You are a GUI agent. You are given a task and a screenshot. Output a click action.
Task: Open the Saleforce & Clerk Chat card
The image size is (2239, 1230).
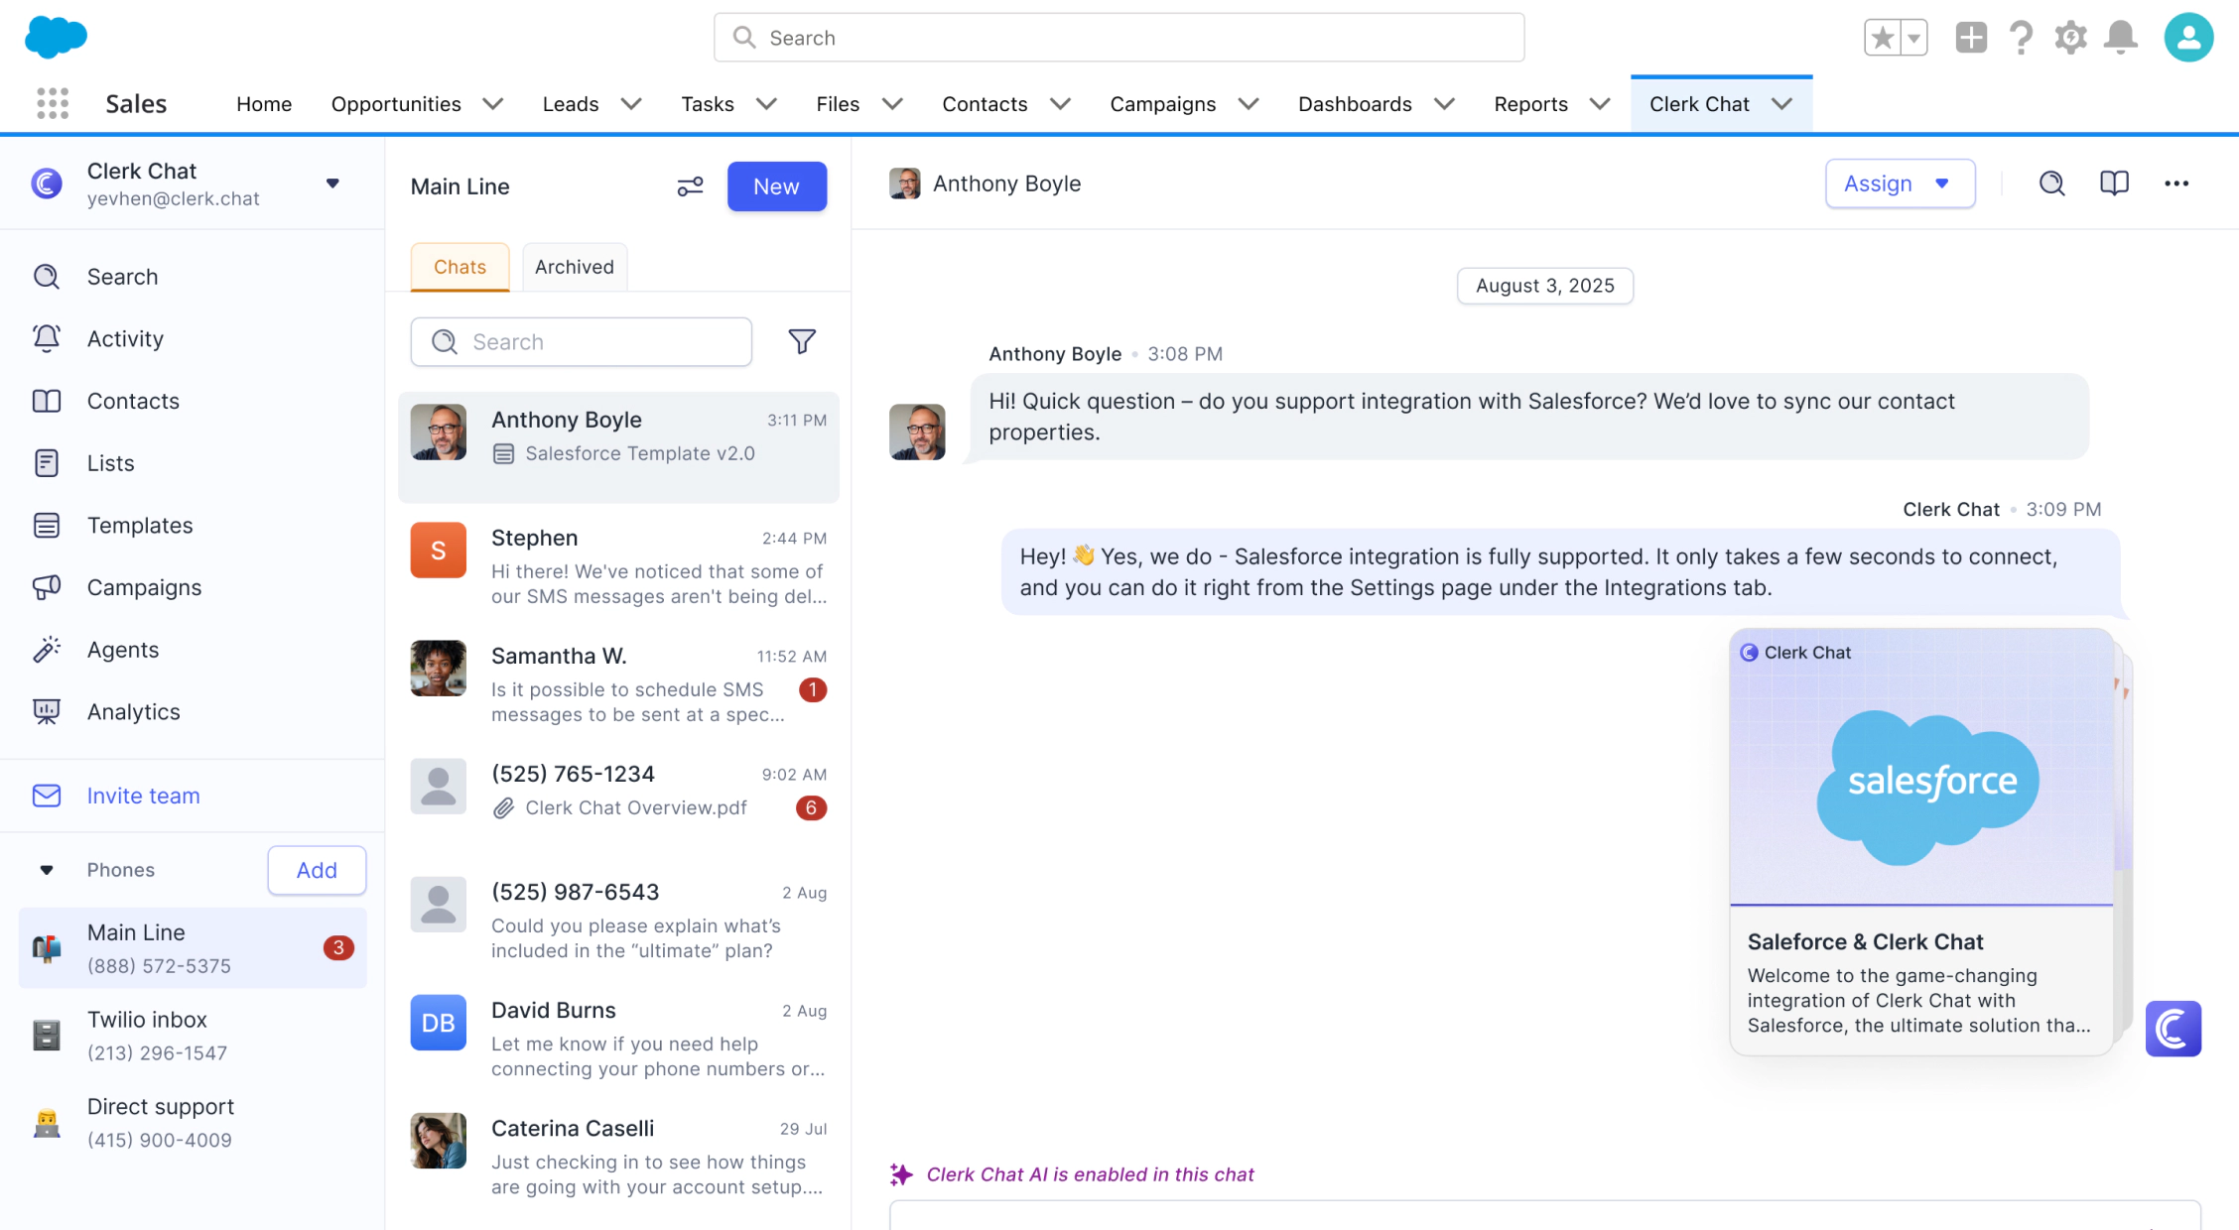tap(1920, 842)
